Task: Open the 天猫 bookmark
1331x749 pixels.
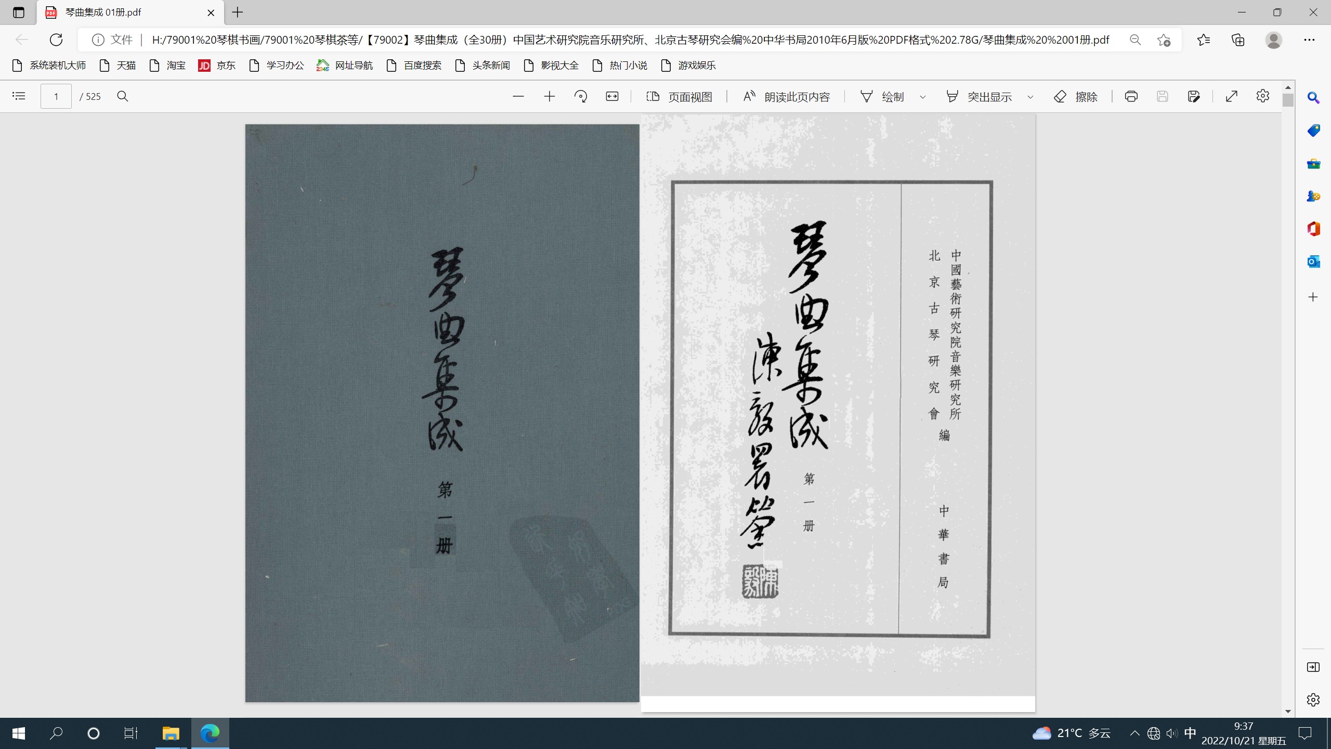Action: pos(118,66)
